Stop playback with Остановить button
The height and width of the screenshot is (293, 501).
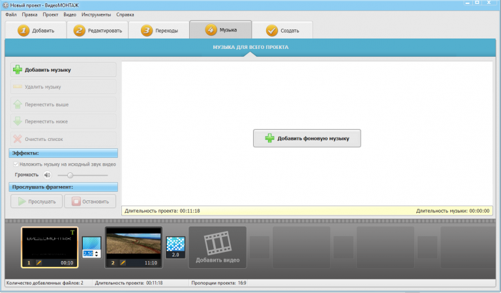point(90,201)
